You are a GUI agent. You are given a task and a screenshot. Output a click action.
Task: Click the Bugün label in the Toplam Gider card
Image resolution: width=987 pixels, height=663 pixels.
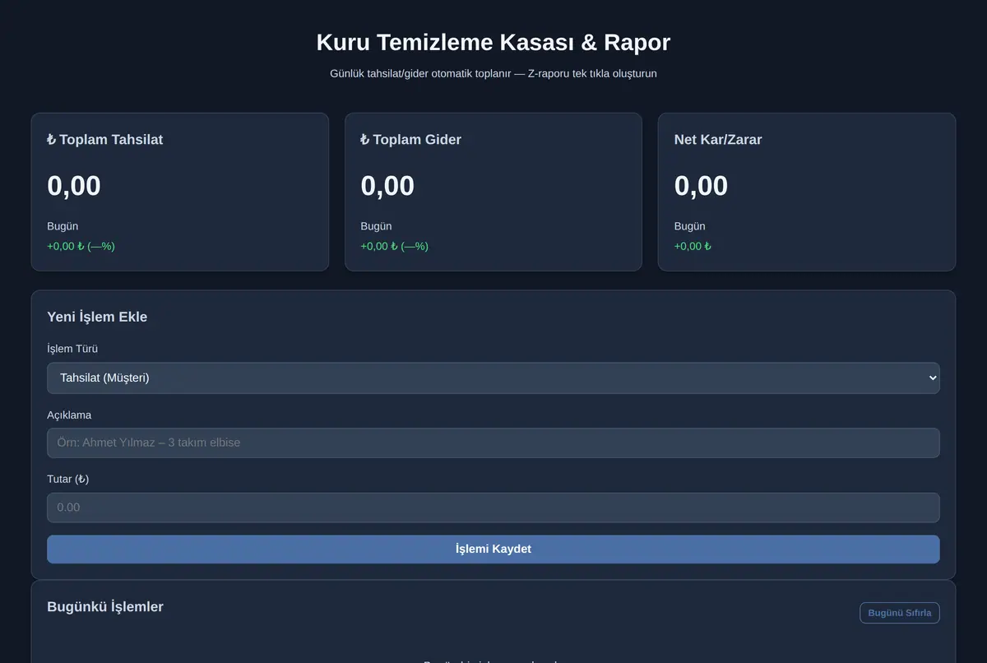[x=376, y=226]
